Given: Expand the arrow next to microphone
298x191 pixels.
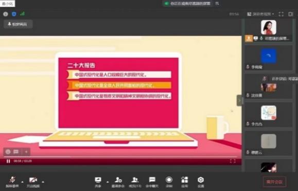Looking at the screenshot, I should tap(23, 182).
